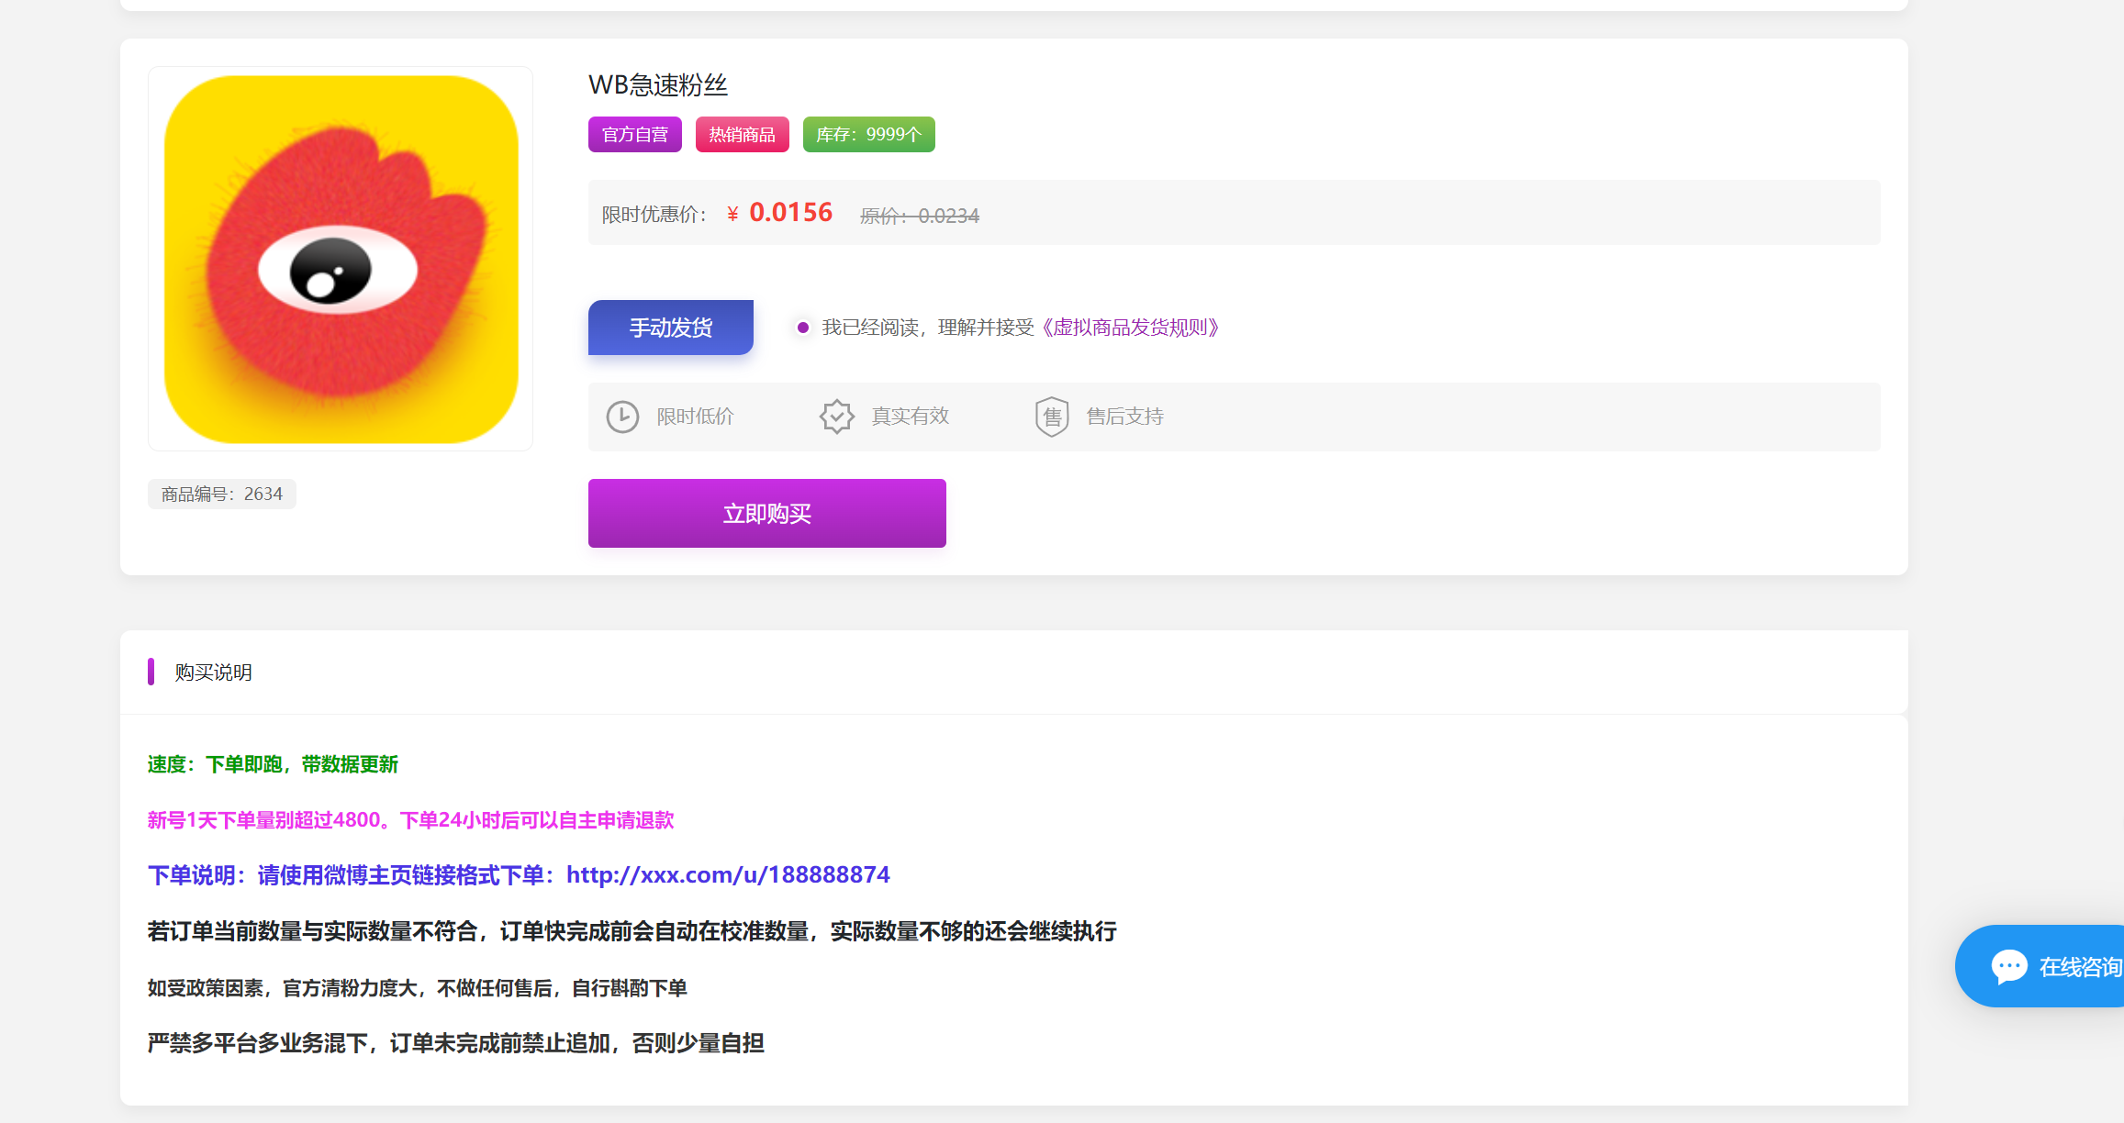Click the 库存 9999个 green tag
This screenshot has height=1123, width=2124.
tap(868, 135)
